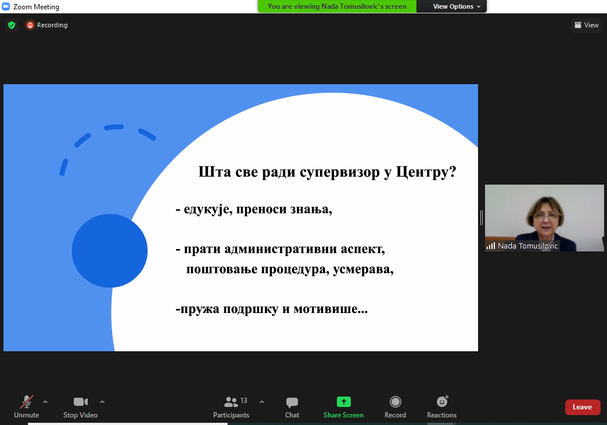This screenshot has height=425, width=607.
Task: Expand audio options arrow beside Unmute
Action: (x=45, y=402)
